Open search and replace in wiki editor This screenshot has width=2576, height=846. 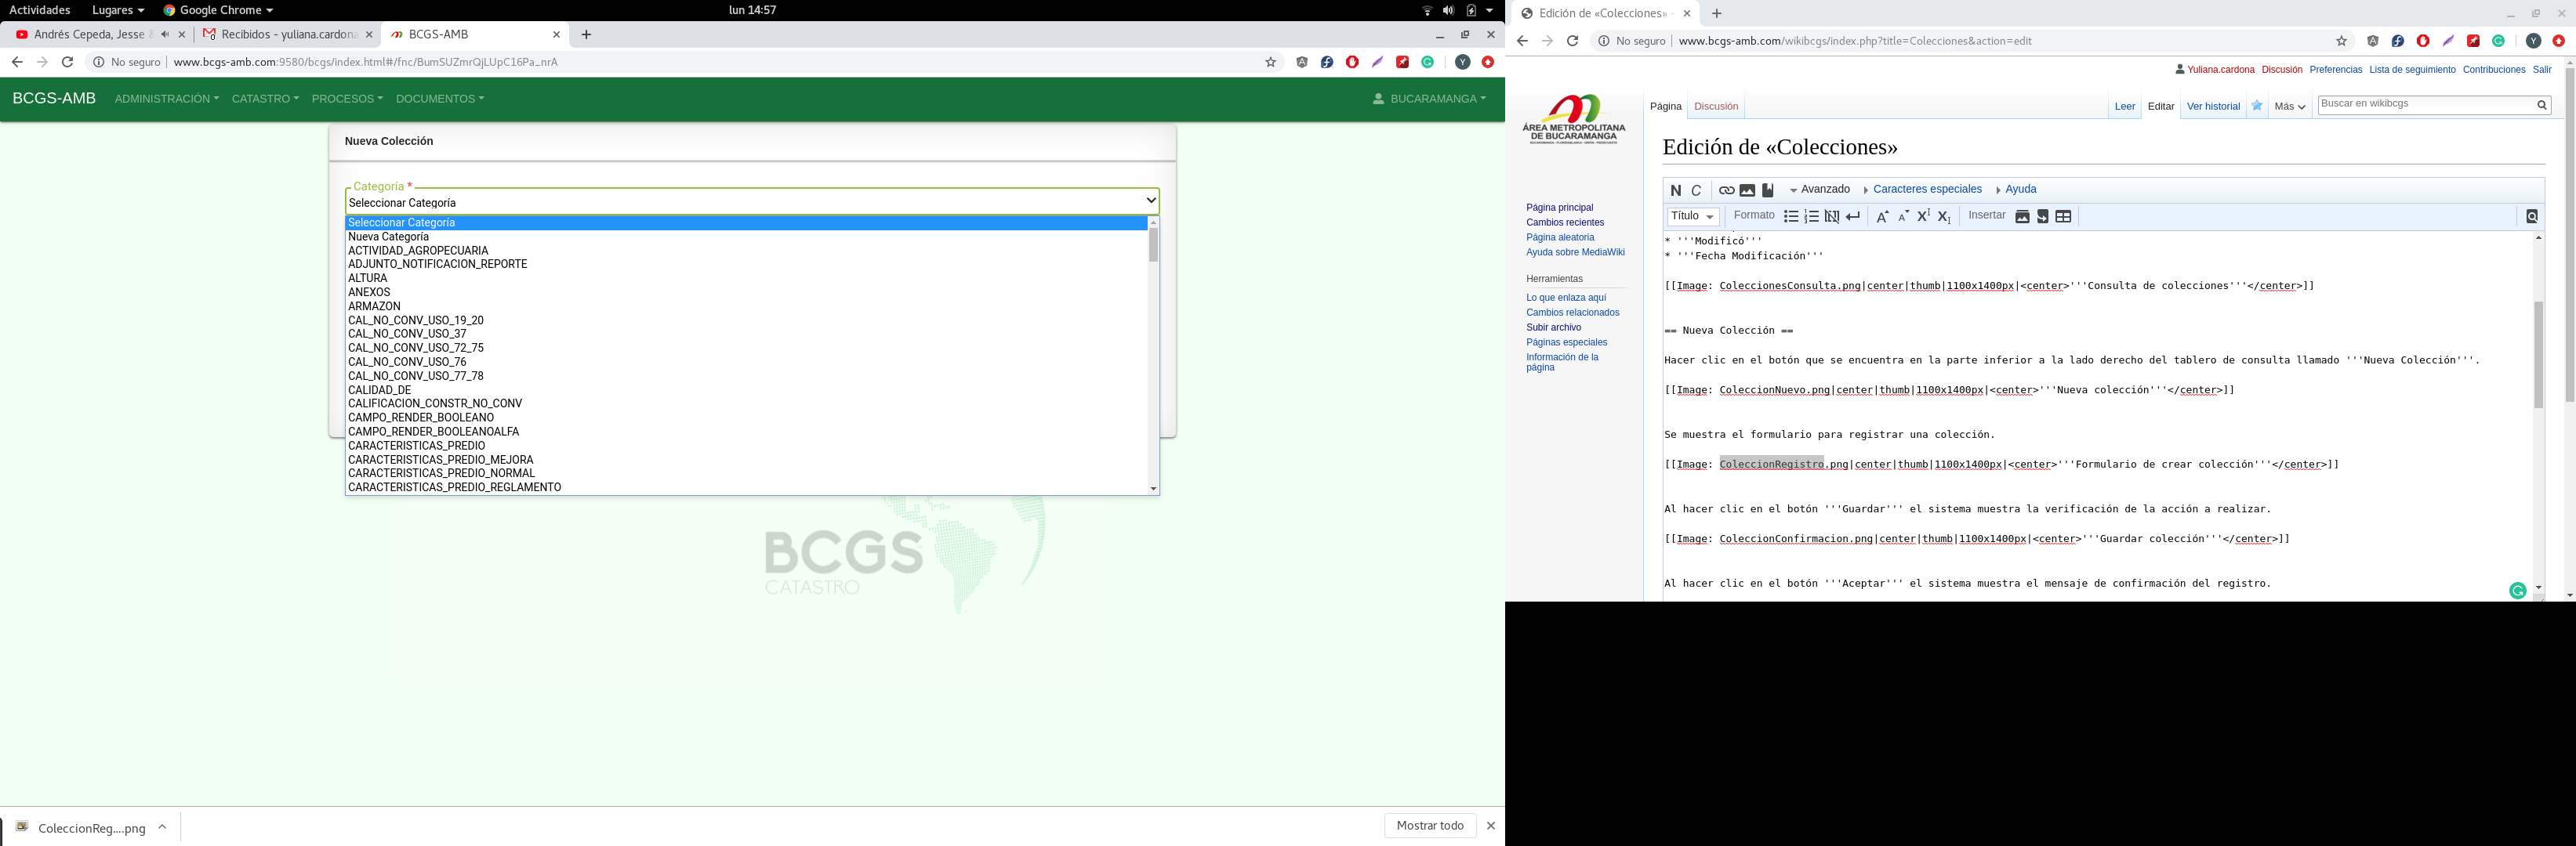(2532, 217)
